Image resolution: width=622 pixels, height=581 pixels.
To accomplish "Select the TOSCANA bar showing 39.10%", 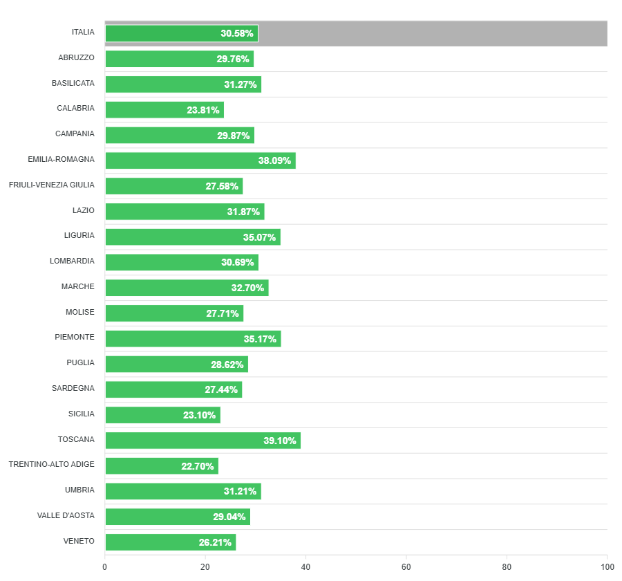I will [202, 441].
